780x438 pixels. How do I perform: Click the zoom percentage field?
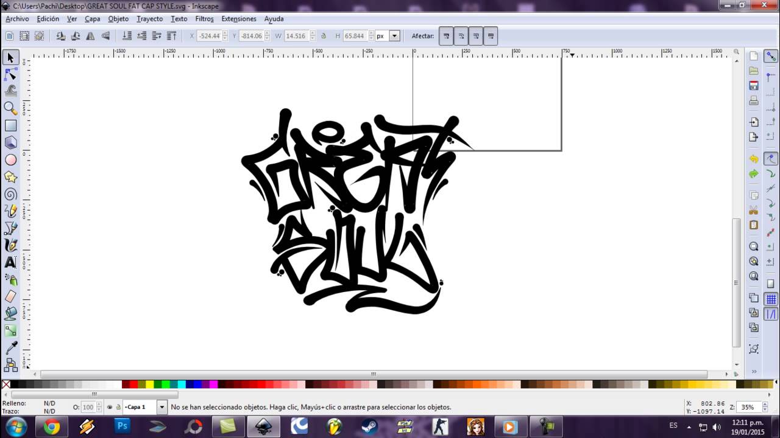[x=748, y=407]
